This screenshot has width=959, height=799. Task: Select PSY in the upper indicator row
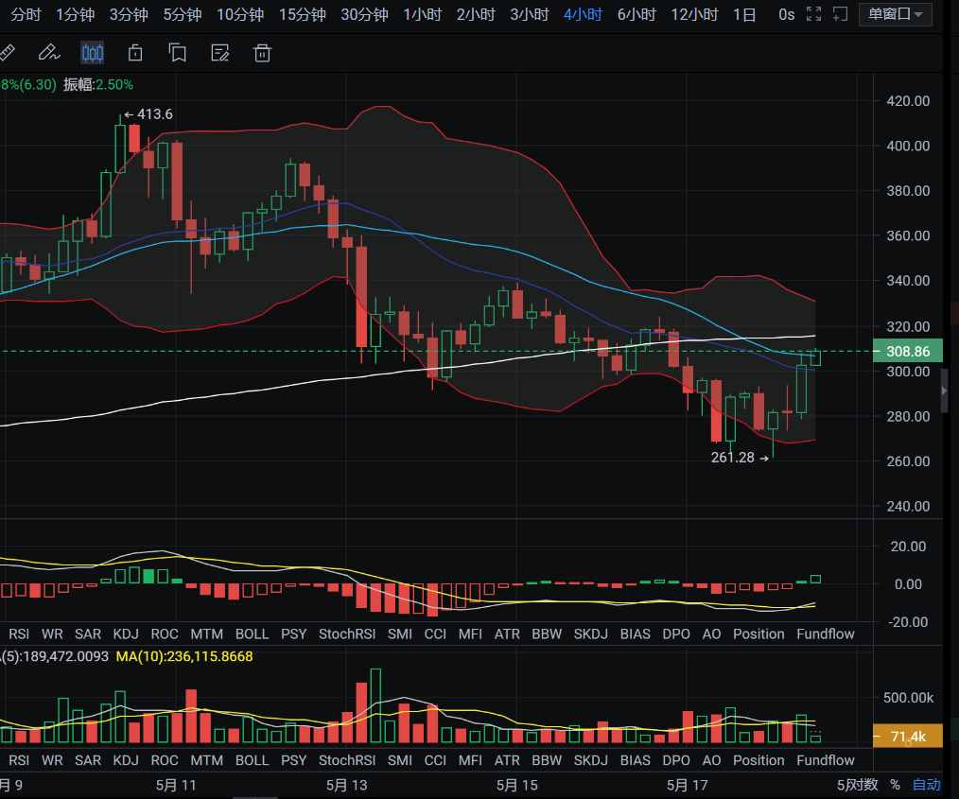[293, 634]
